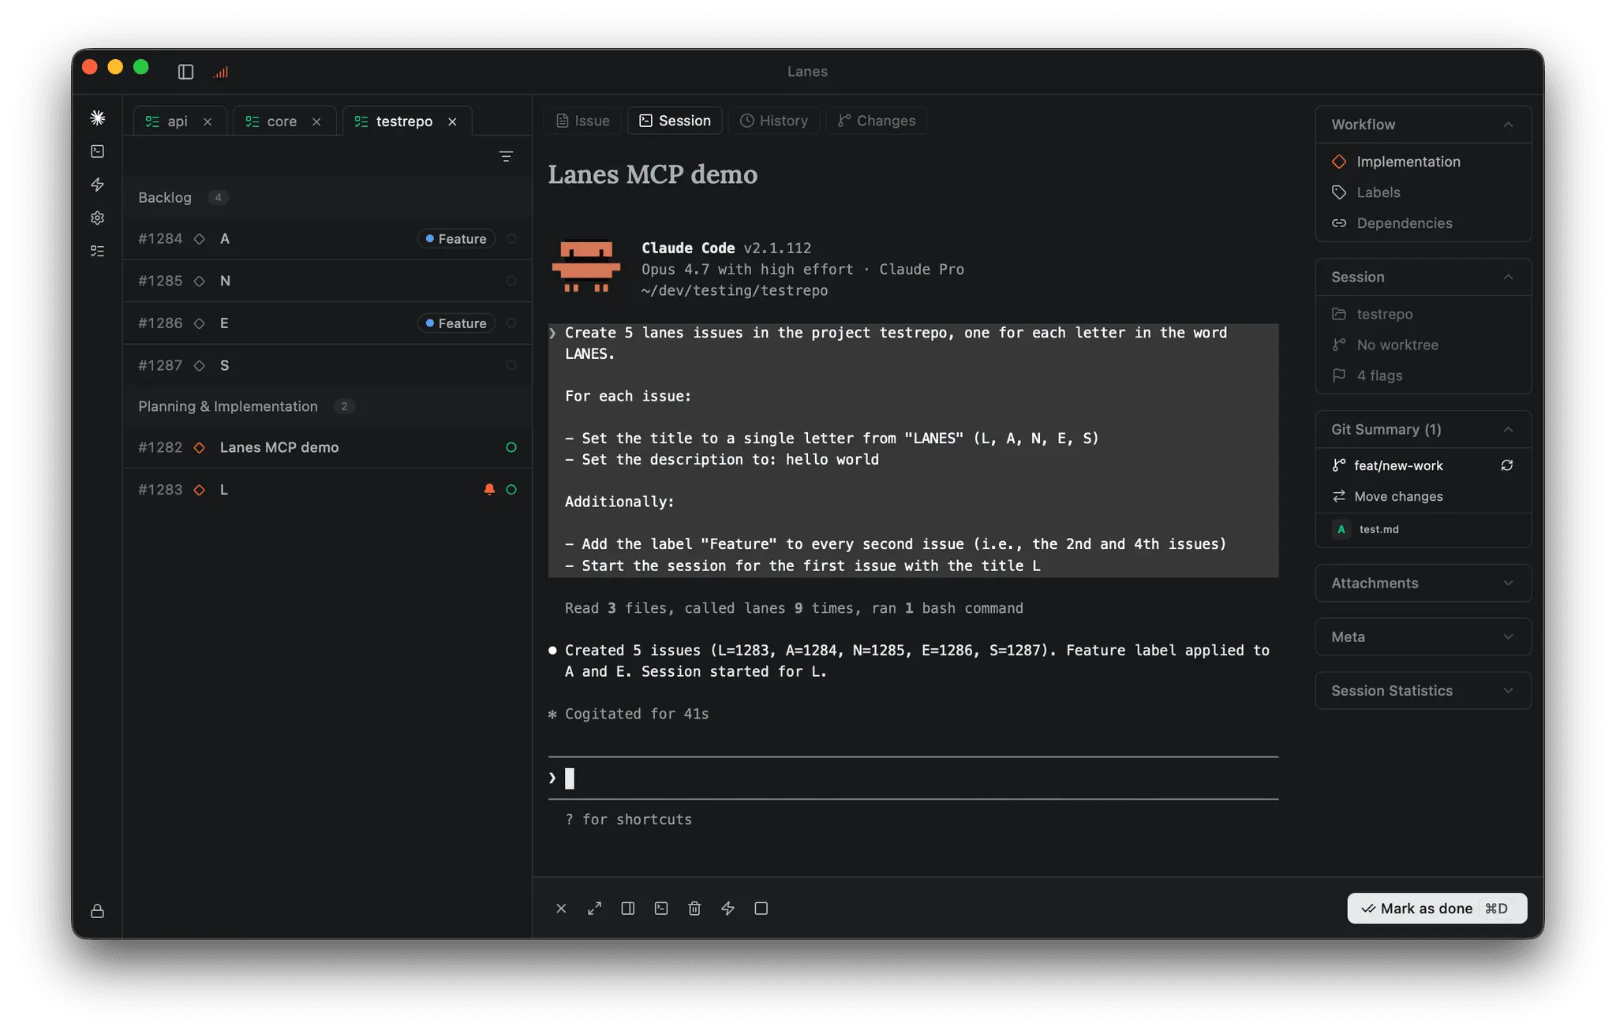1616x1034 pixels.
Task: Expand the Attachments panel
Action: pos(1423,583)
